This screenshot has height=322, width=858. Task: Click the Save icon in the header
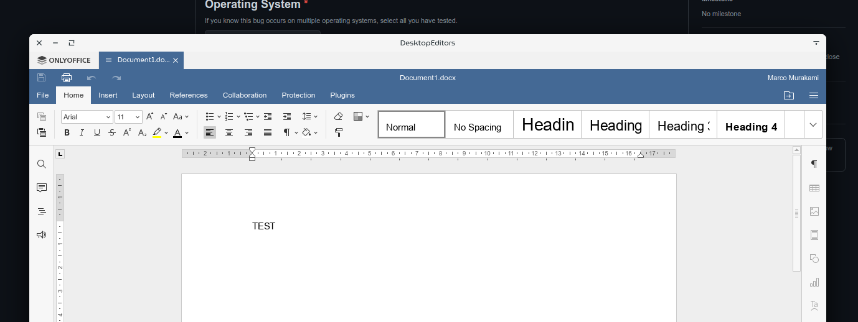click(x=42, y=78)
